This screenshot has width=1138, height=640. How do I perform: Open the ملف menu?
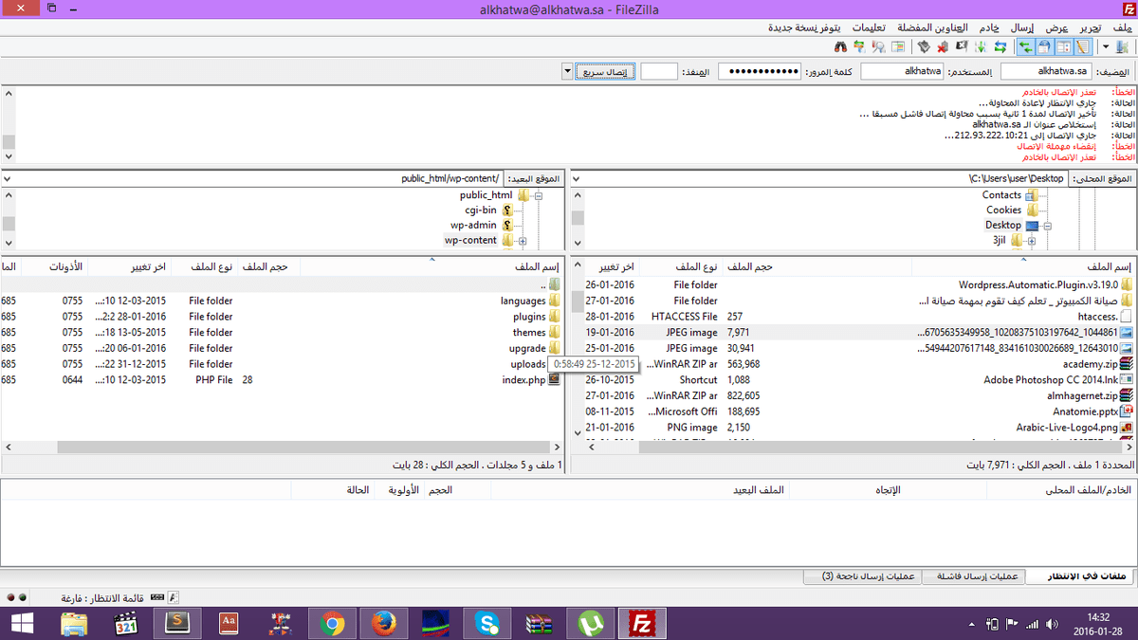click(x=1123, y=27)
